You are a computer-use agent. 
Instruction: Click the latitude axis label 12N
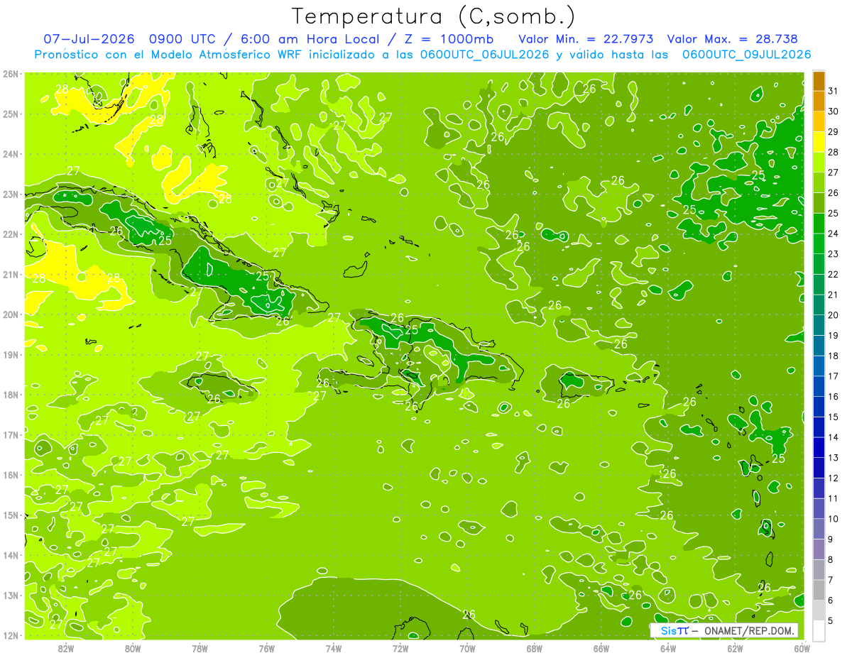click(x=11, y=635)
